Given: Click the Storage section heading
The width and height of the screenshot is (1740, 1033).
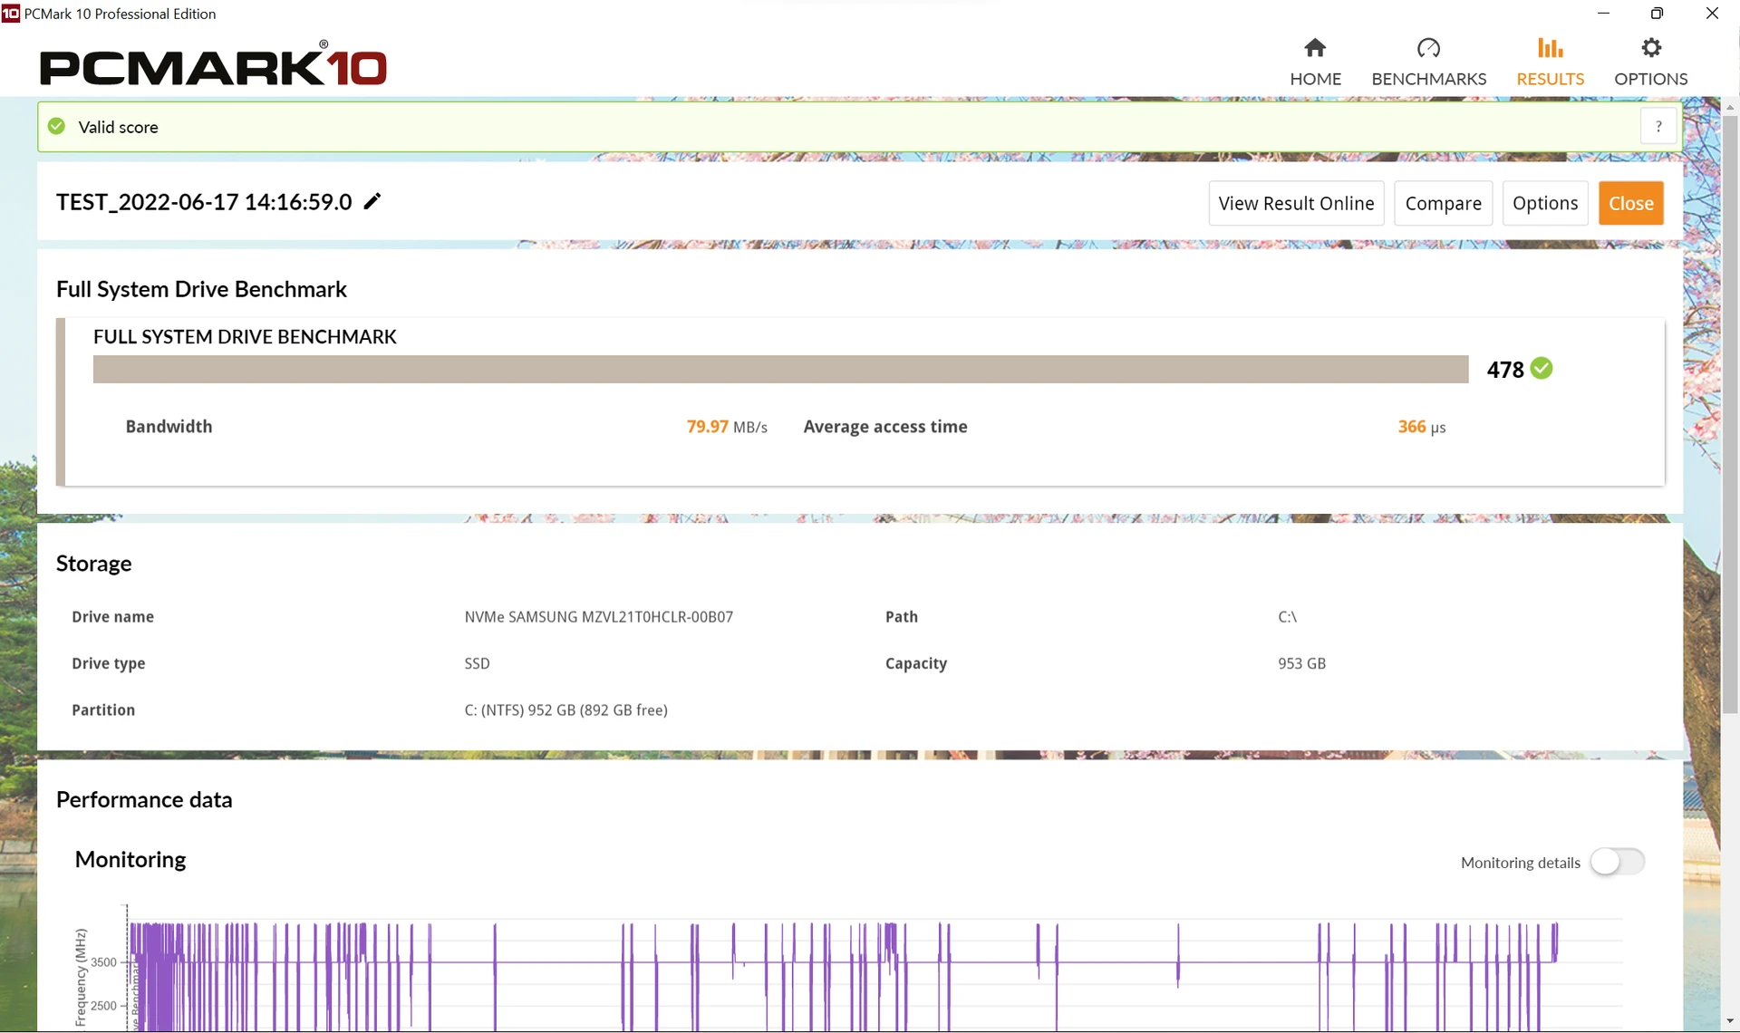Looking at the screenshot, I should click(x=93, y=564).
